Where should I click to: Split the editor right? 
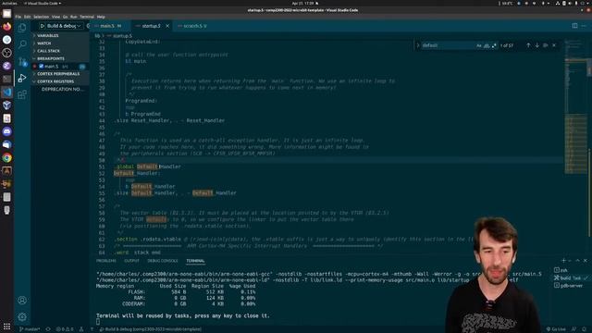tap(574, 26)
